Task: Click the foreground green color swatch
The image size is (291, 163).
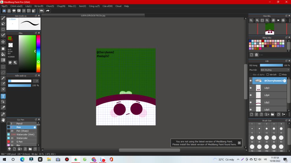Action: pyautogui.click(x=10, y=38)
